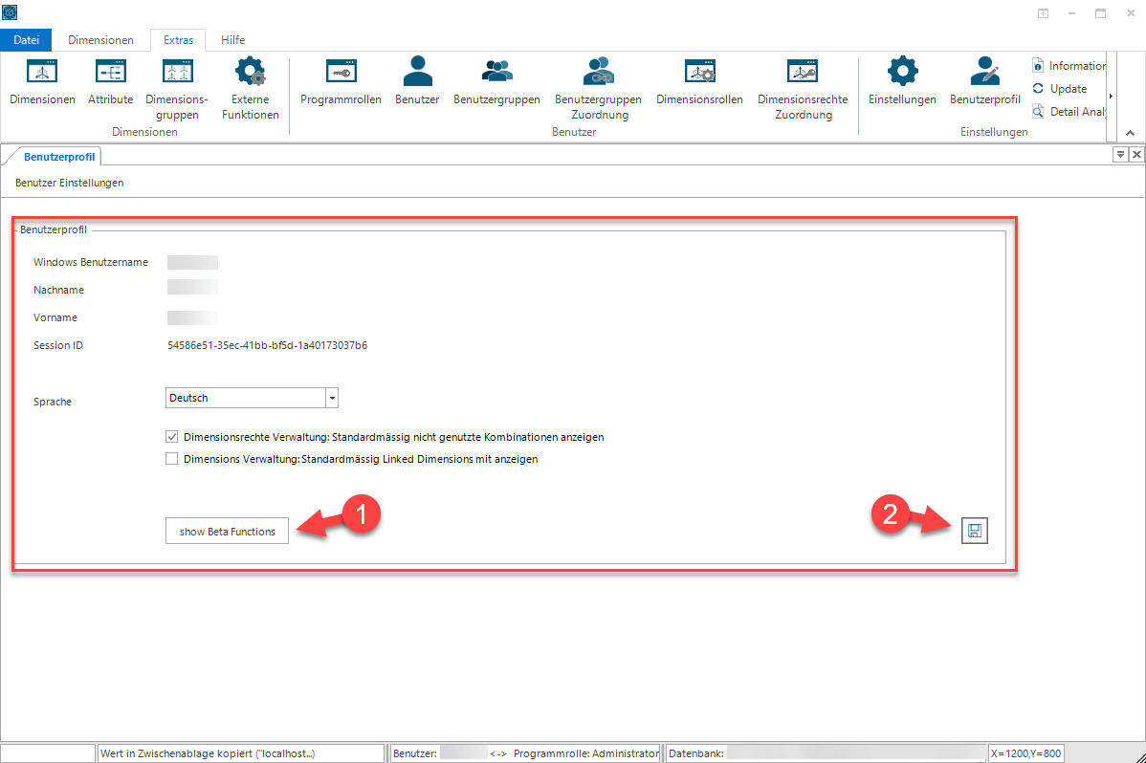
Task: Click the Detail Analyse ribbon item
Action: point(1069,111)
